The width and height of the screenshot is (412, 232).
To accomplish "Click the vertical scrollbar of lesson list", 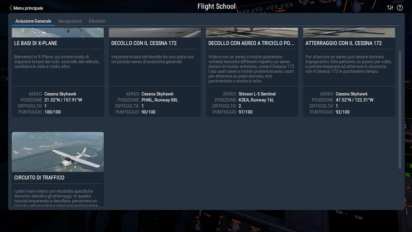I will click(x=400, y=109).
